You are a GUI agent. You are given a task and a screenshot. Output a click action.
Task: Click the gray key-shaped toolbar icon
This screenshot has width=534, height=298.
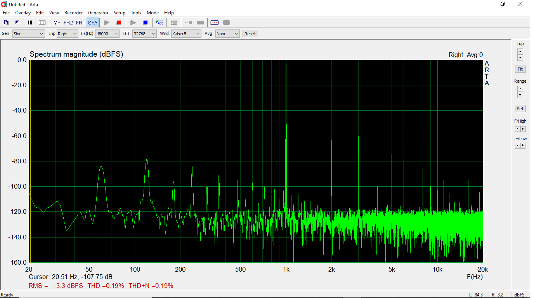click(x=188, y=23)
